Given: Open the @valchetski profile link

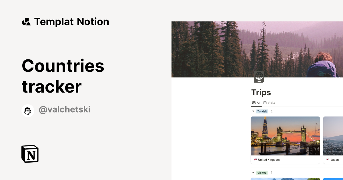Looking at the screenshot, I should pyautogui.click(x=64, y=109).
